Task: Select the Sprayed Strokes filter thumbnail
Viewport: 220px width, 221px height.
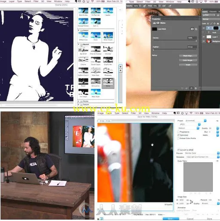Action: [83, 21]
